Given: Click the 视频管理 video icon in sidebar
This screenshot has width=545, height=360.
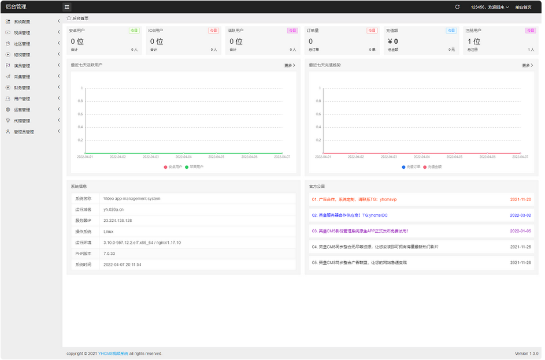Looking at the screenshot, I should 8,33.
